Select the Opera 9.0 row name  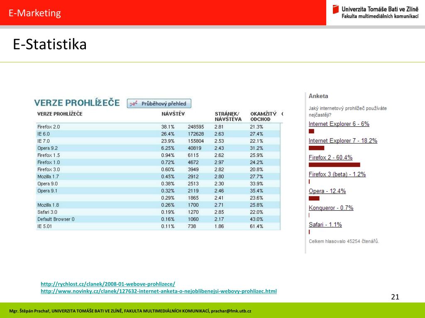pyautogui.click(x=47, y=183)
